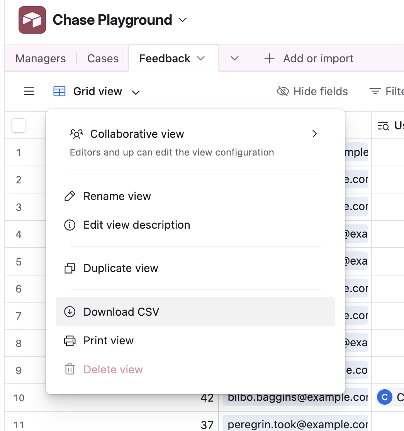Click the Airtable base box icon
Image resolution: width=404 pixels, height=431 pixels.
(32, 20)
